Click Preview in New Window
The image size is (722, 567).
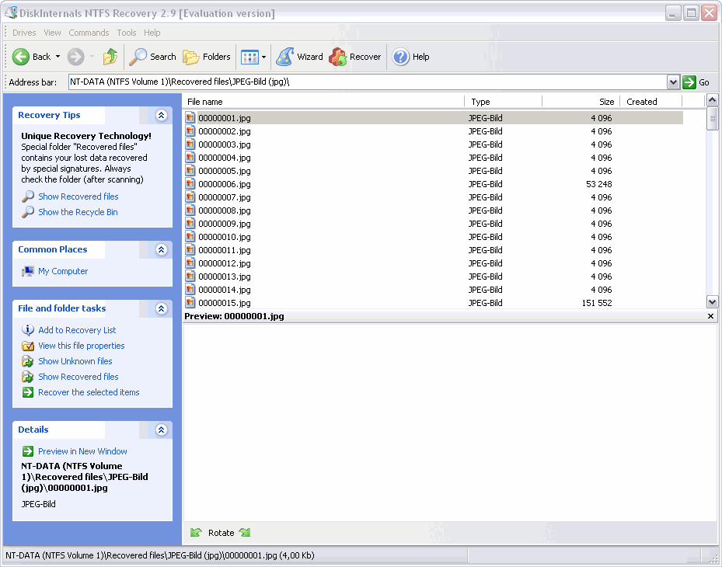point(82,451)
